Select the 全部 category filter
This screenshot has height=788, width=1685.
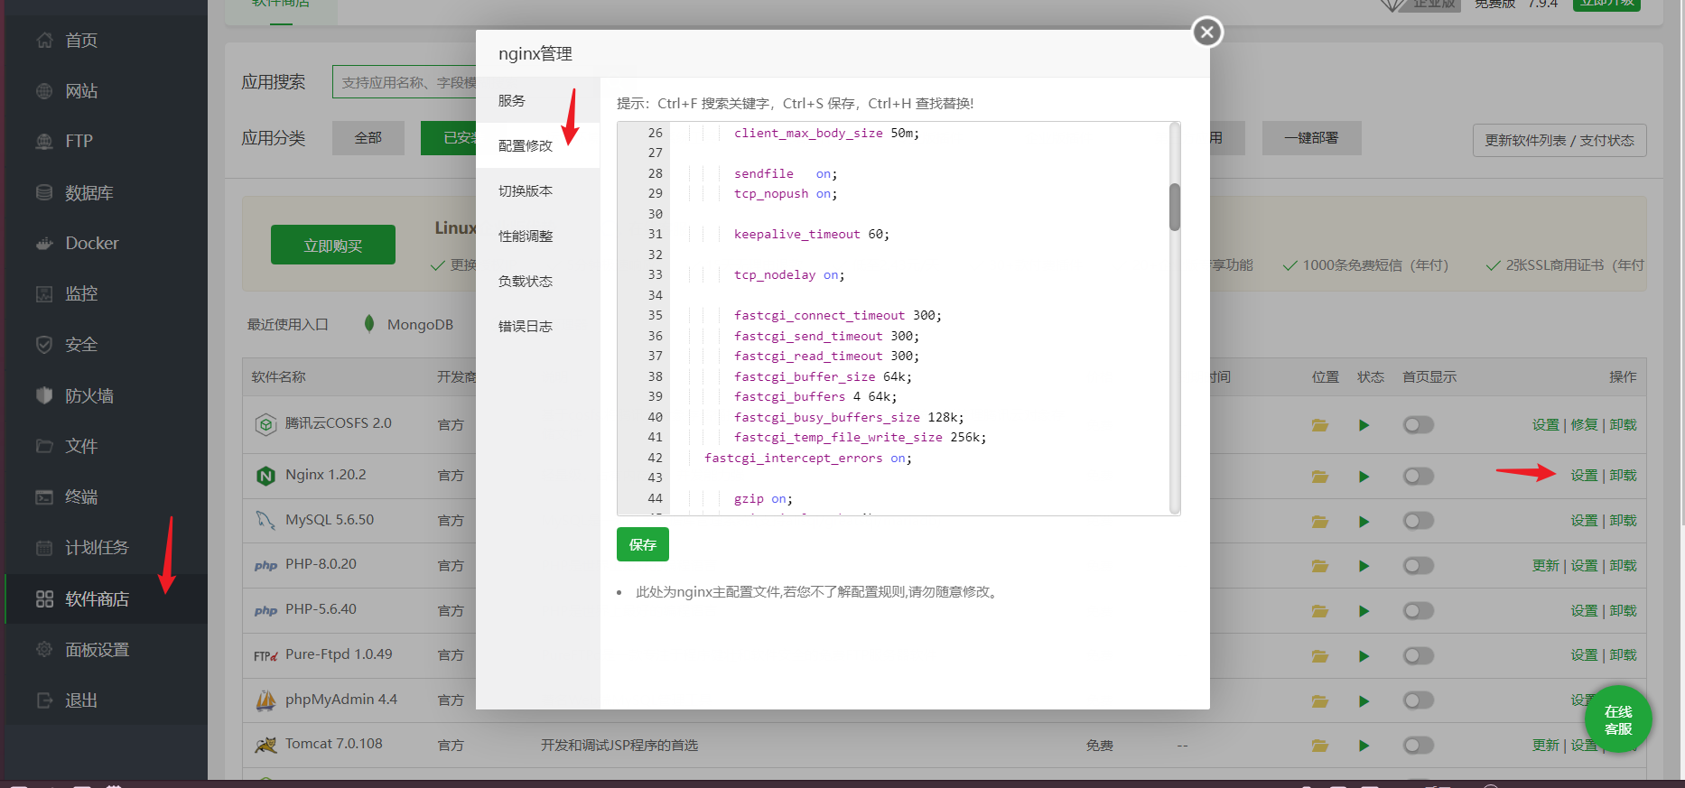point(368,138)
